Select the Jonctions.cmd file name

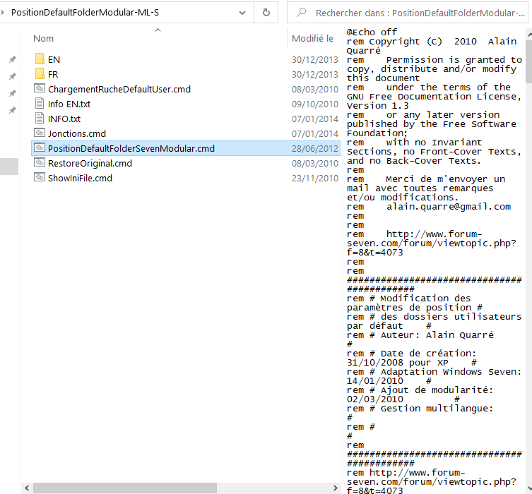pos(77,133)
